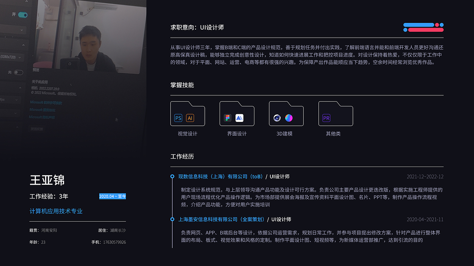Click the 工作经历 heading
The image size is (474, 266).
pyautogui.click(x=182, y=157)
